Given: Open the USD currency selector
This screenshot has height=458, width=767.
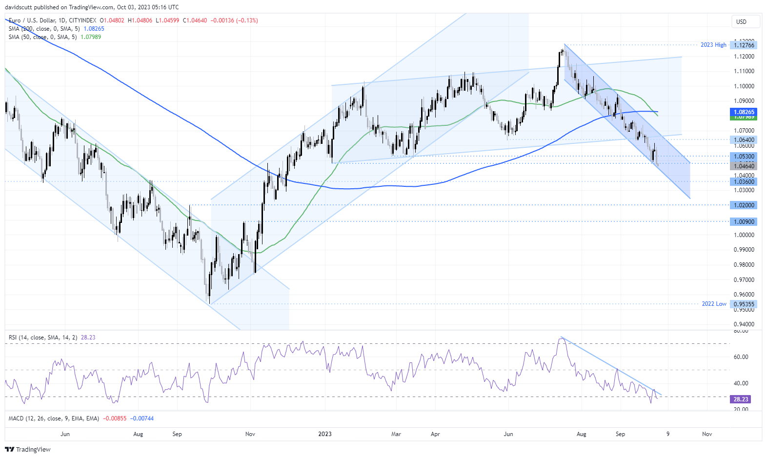Looking at the screenshot, I should coord(746,21).
